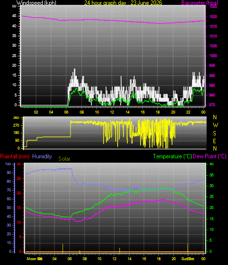Click the 40 temperature scale value
228x265 pixels.
tap(211, 164)
